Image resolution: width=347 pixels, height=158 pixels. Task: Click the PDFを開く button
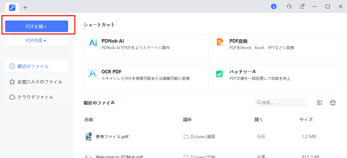pyautogui.click(x=37, y=26)
